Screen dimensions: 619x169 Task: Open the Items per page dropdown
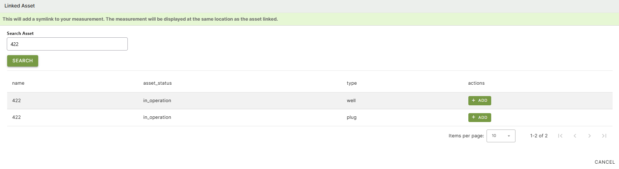click(500, 136)
